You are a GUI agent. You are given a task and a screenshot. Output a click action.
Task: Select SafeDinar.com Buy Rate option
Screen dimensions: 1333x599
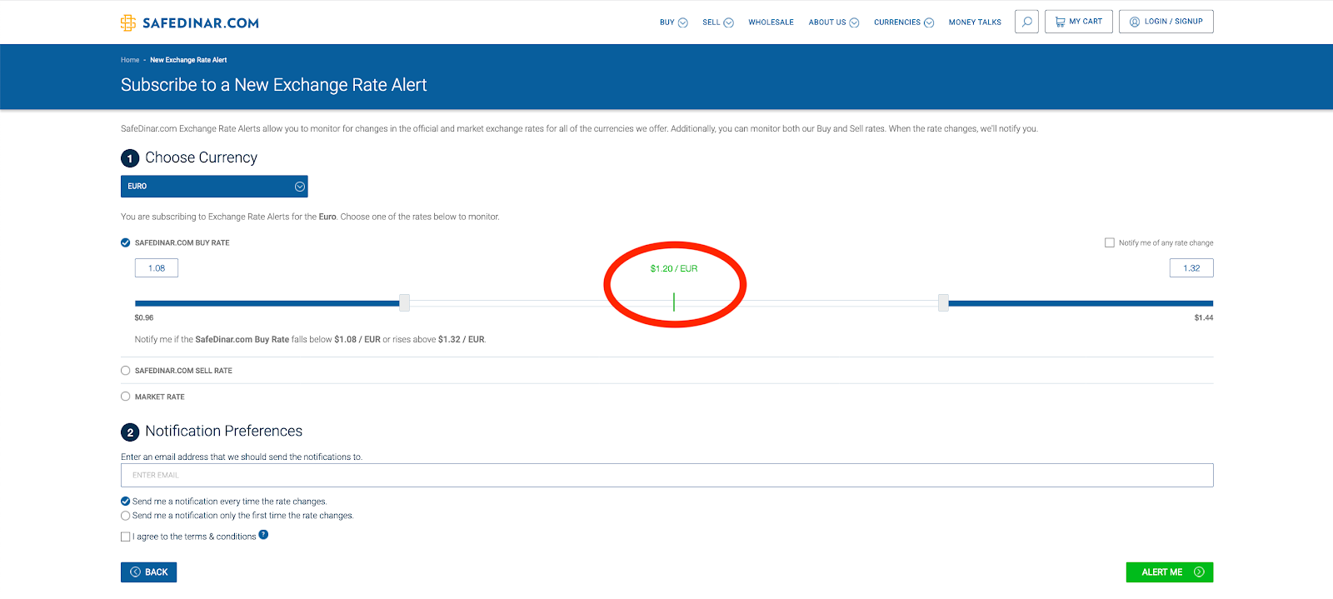click(x=126, y=242)
